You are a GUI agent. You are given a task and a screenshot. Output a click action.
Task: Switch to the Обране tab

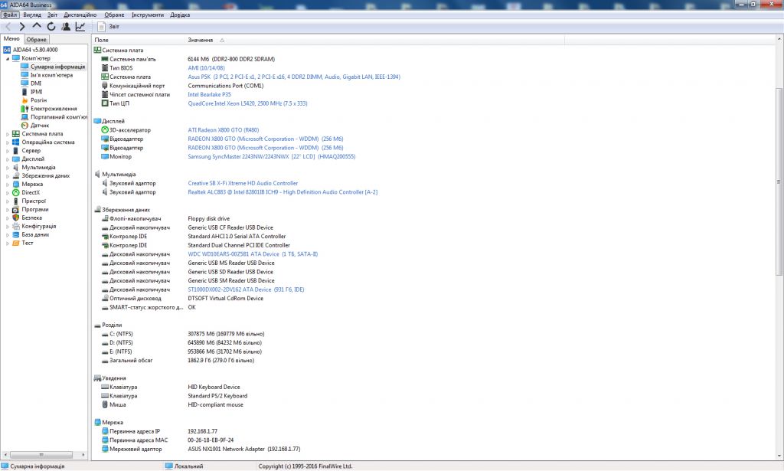(37, 40)
